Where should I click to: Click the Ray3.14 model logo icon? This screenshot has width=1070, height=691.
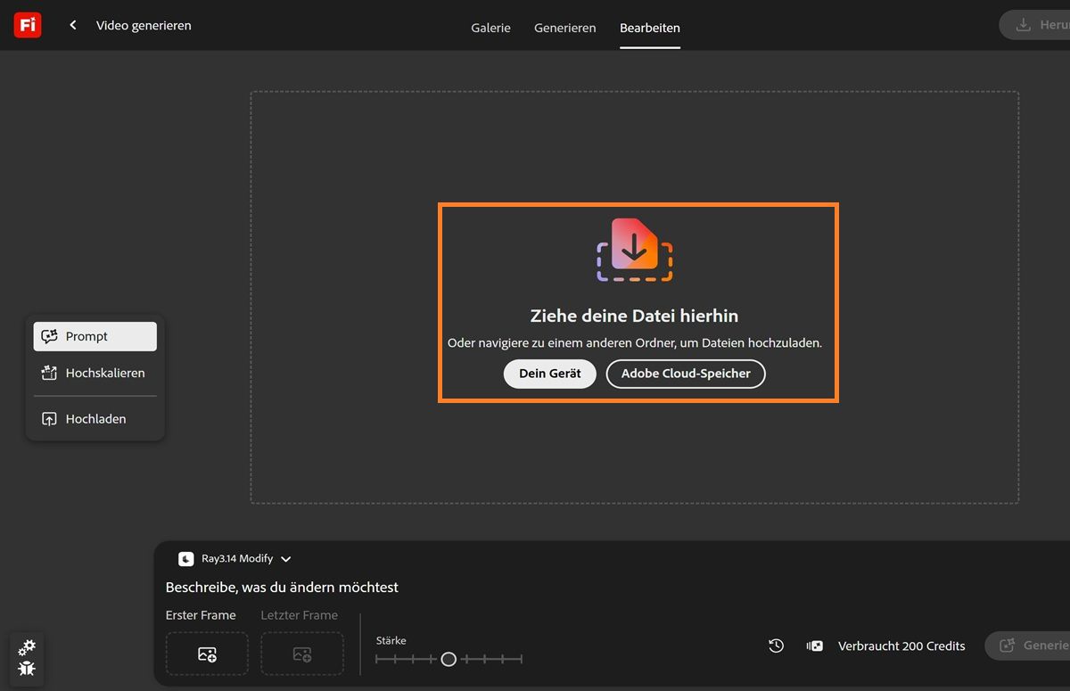[185, 559]
